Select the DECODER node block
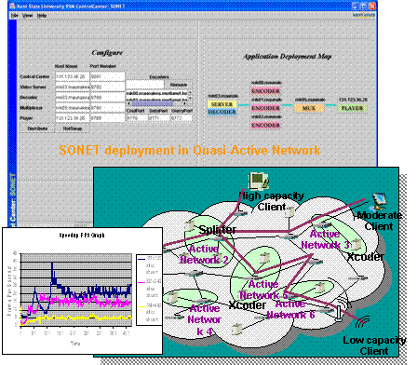Screen dimensions: 417x365 (222, 112)
